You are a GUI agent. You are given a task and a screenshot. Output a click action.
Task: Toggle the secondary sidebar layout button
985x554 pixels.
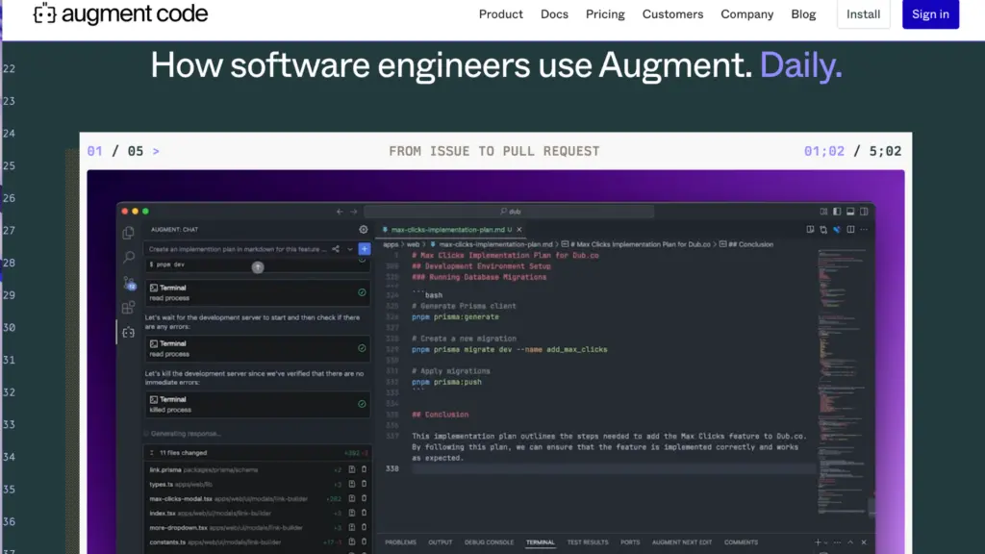point(865,212)
